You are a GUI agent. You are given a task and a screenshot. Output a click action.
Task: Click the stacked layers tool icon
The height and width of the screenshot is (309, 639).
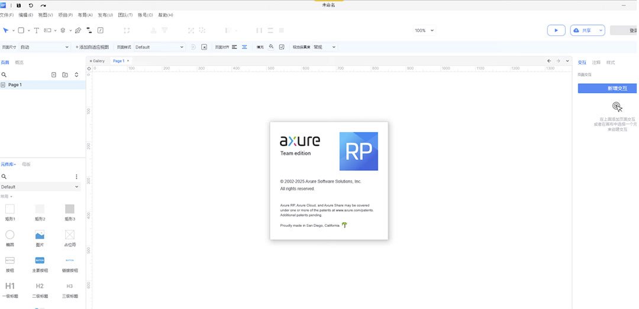pos(63,30)
